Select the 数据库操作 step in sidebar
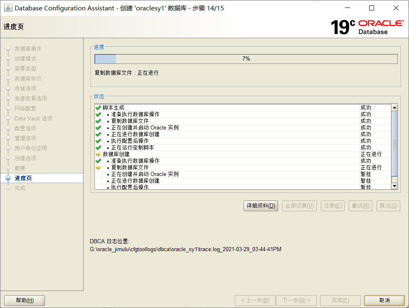409x308 pixels. (x=28, y=49)
